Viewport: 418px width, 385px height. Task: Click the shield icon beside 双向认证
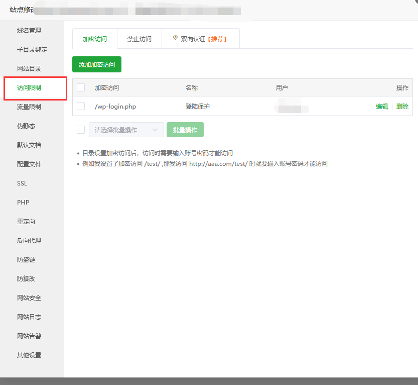pos(175,37)
